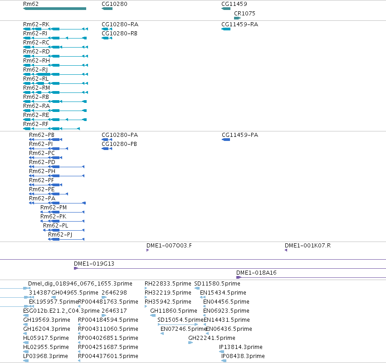Viewport: 386px width, 363px height.
Task: Click protein label Rm62-PH
Action: 42,171
